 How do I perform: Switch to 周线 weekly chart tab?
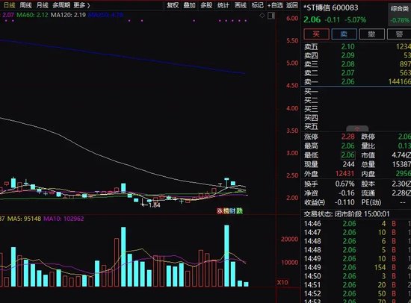tap(25, 5)
